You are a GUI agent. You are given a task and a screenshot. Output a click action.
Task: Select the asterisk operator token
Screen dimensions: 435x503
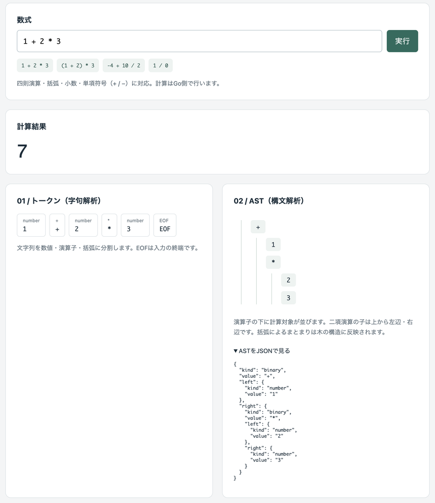[109, 225]
